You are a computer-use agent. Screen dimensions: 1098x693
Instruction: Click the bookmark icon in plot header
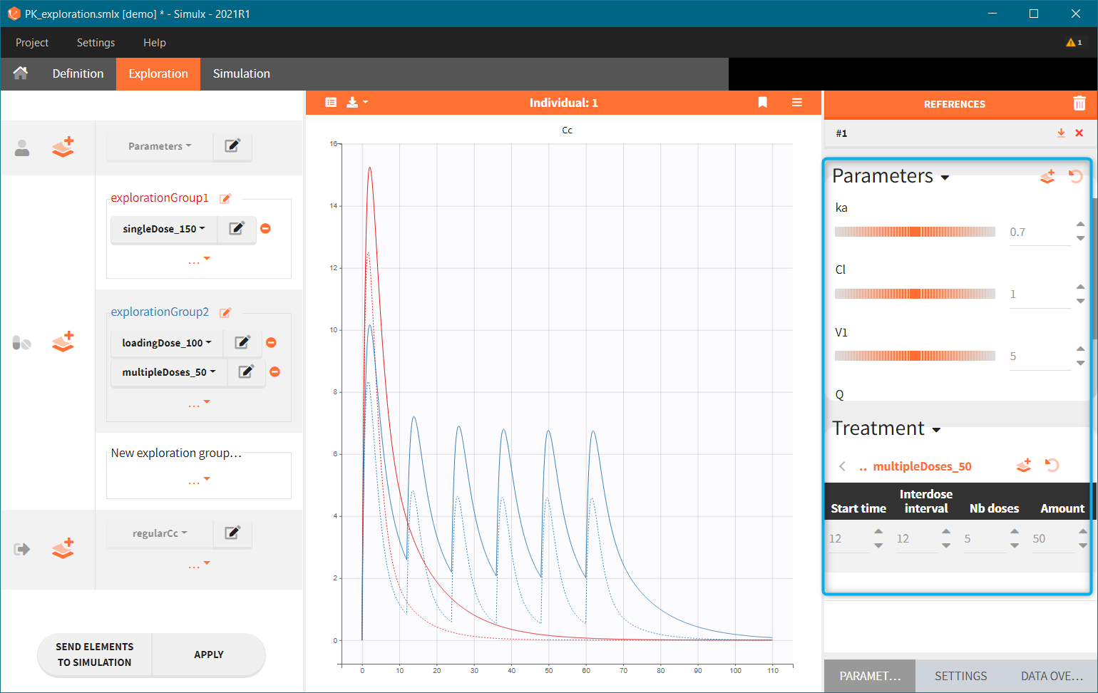[762, 103]
